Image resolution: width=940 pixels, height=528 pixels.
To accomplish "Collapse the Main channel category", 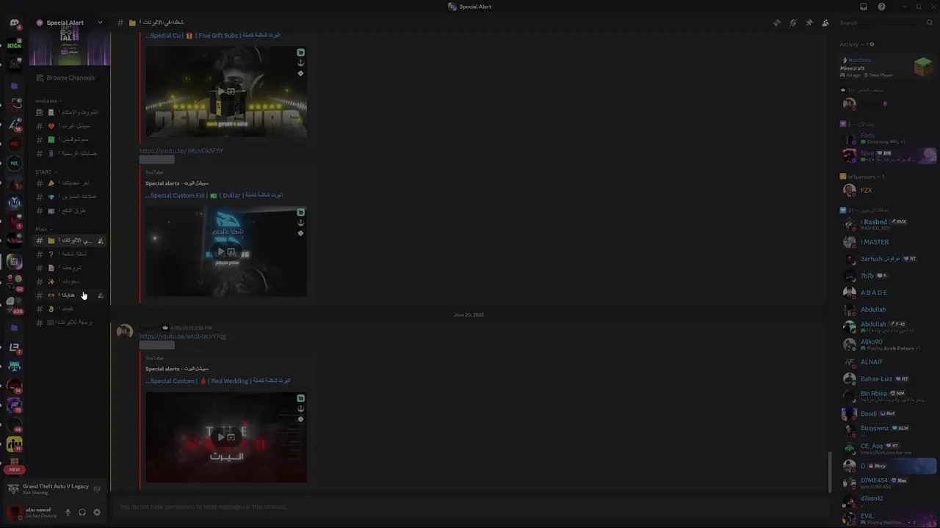I will [44, 229].
